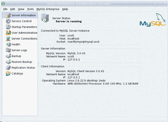Click 'MySQL Client Version 5.0.45' text

tap(86, 71)
